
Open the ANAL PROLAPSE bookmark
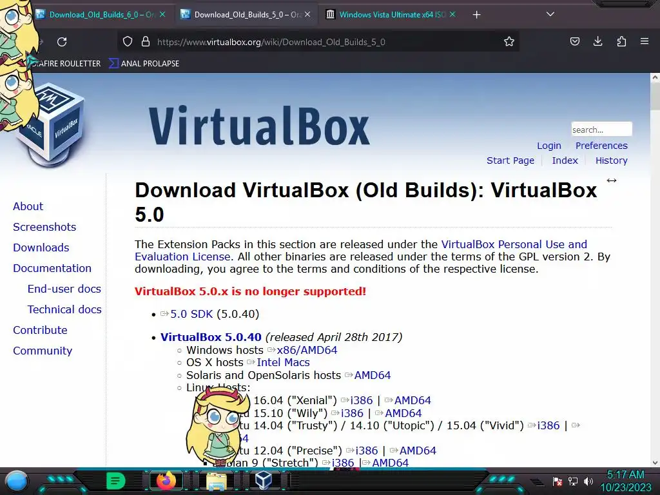144,64
